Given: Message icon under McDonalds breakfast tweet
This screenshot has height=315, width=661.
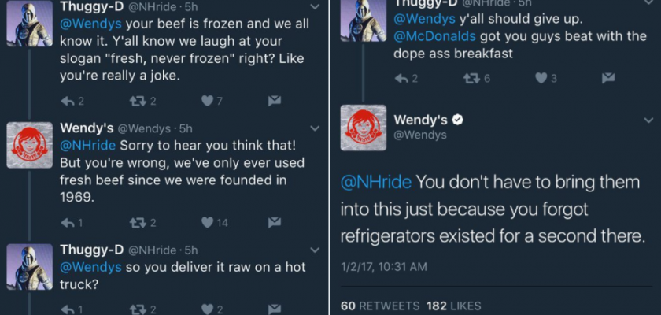Looking at the screenshot, I should coord(607,78).
